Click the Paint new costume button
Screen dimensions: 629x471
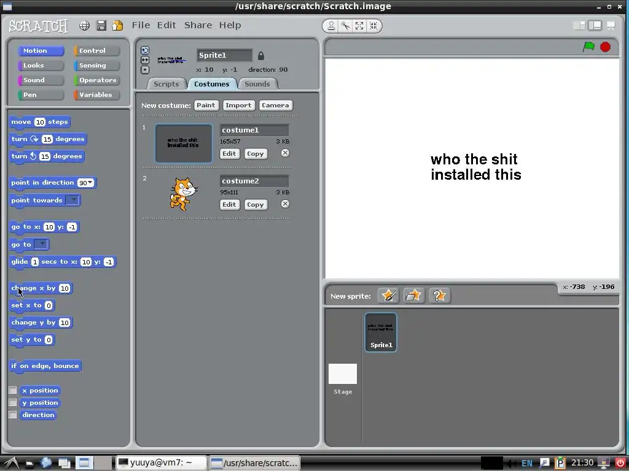point(206,105)
